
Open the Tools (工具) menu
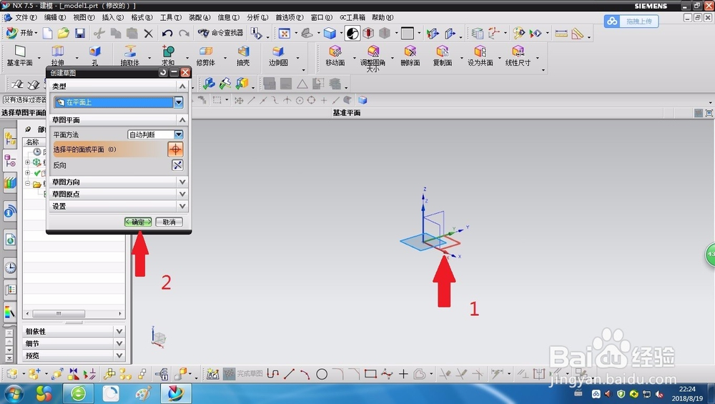[x=171, y=17]
